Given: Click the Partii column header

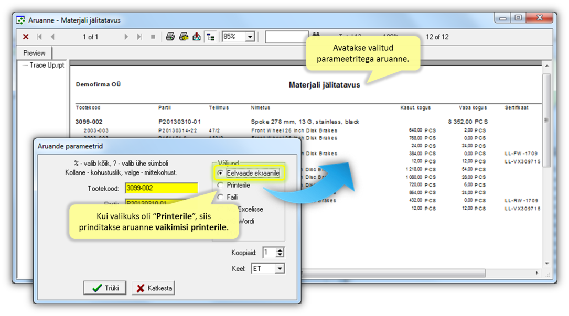Looking at the screenshot, I should 164,107.
